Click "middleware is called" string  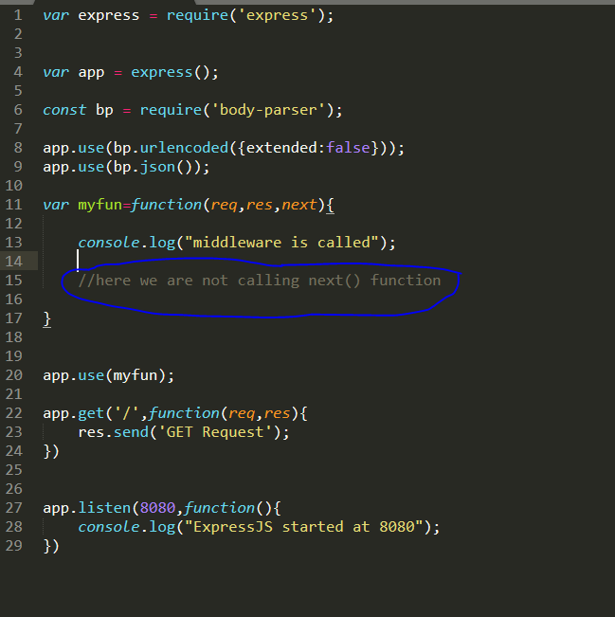pyautogui.click(x=281, y=243)
